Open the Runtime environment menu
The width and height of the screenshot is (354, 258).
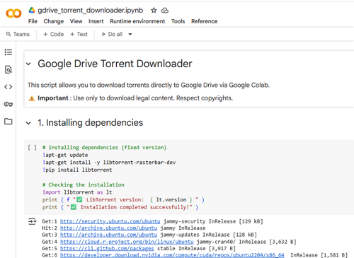tap(137, 21)
